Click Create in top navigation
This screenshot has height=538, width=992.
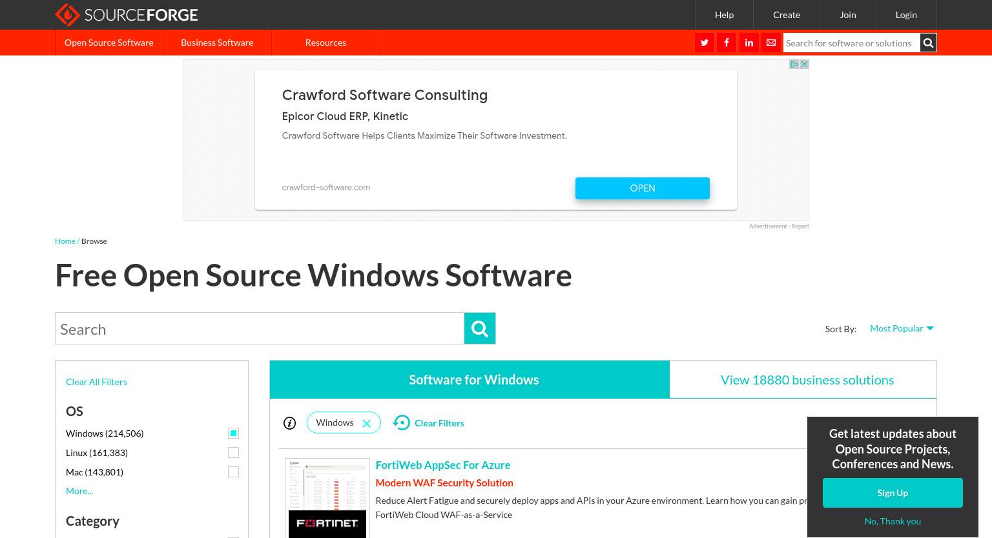coord(787,14)
